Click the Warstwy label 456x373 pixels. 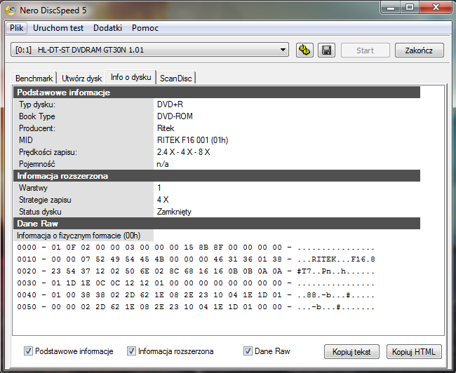(33, 188)
